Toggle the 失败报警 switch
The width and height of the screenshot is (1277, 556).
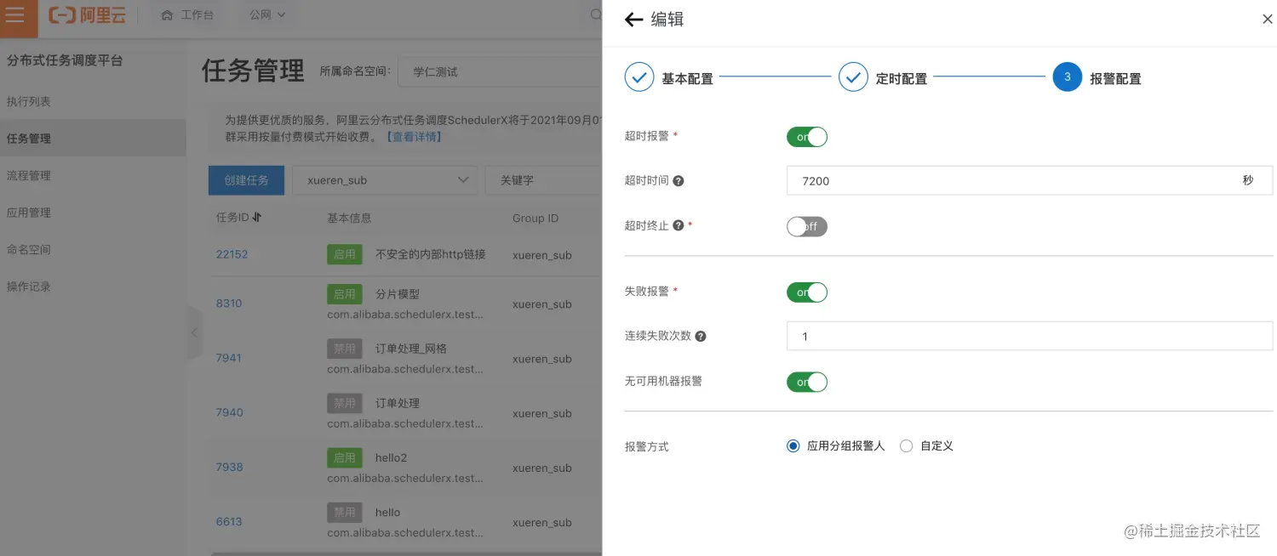coord(807,292)
